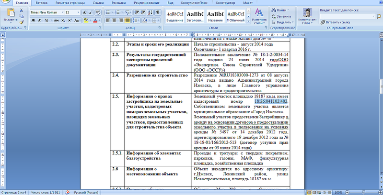Click the red font color button
383x195 pixels.
(95, 20)
